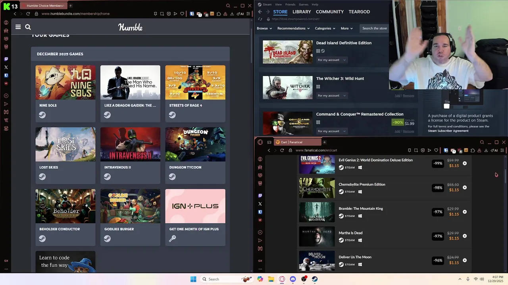Click Remove link for The Witcher 3
508x285 pixels.
click(x=408, y=95)
